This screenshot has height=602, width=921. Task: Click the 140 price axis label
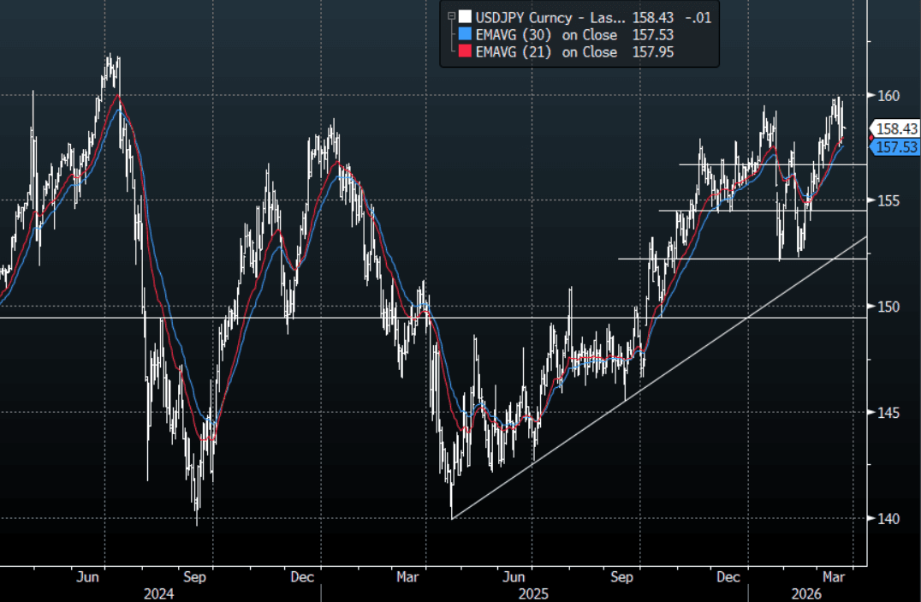click(x=888, y=519)
